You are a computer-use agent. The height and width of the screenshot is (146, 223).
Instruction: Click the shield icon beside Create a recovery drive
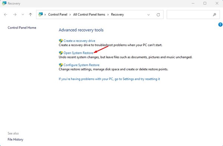coord(61,41)
